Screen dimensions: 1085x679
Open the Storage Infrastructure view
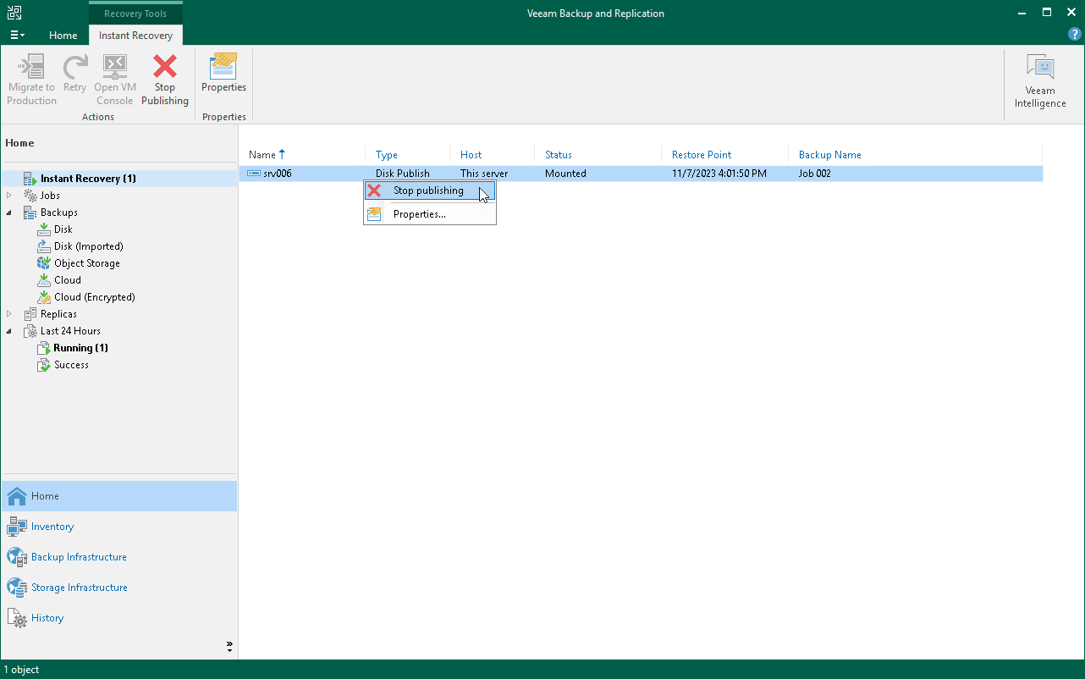[x=80, y=587]
